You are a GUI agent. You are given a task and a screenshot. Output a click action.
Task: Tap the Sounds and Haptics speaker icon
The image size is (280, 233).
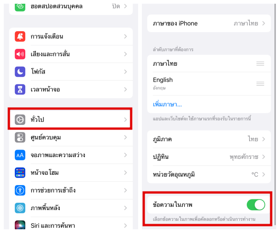click(x=20, y=54)
